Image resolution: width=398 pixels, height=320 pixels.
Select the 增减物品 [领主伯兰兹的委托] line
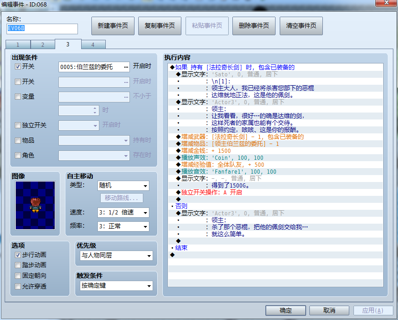[276, 144]
